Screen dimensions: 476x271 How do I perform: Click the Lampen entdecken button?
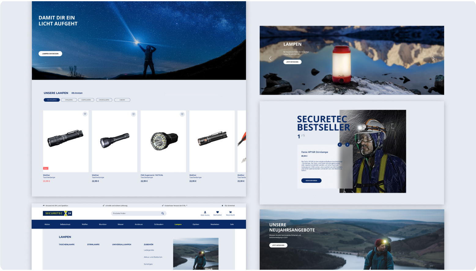coord(50,54)
